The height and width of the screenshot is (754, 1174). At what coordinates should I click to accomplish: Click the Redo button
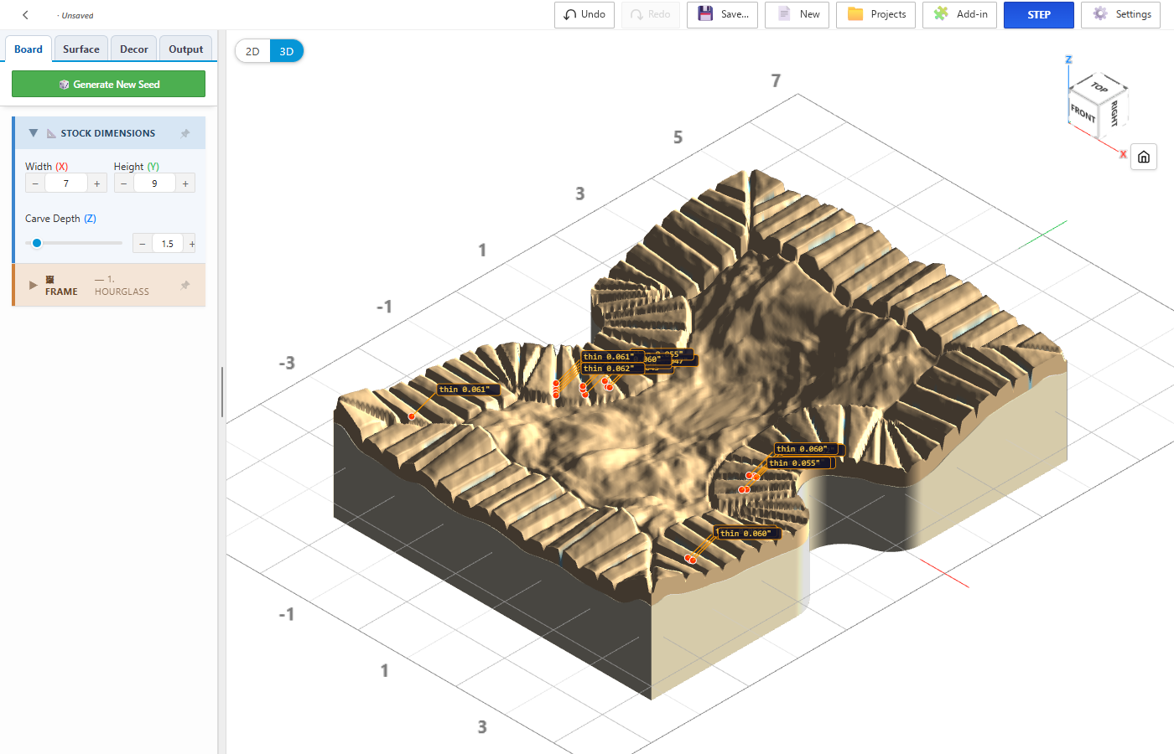(651, 15)
